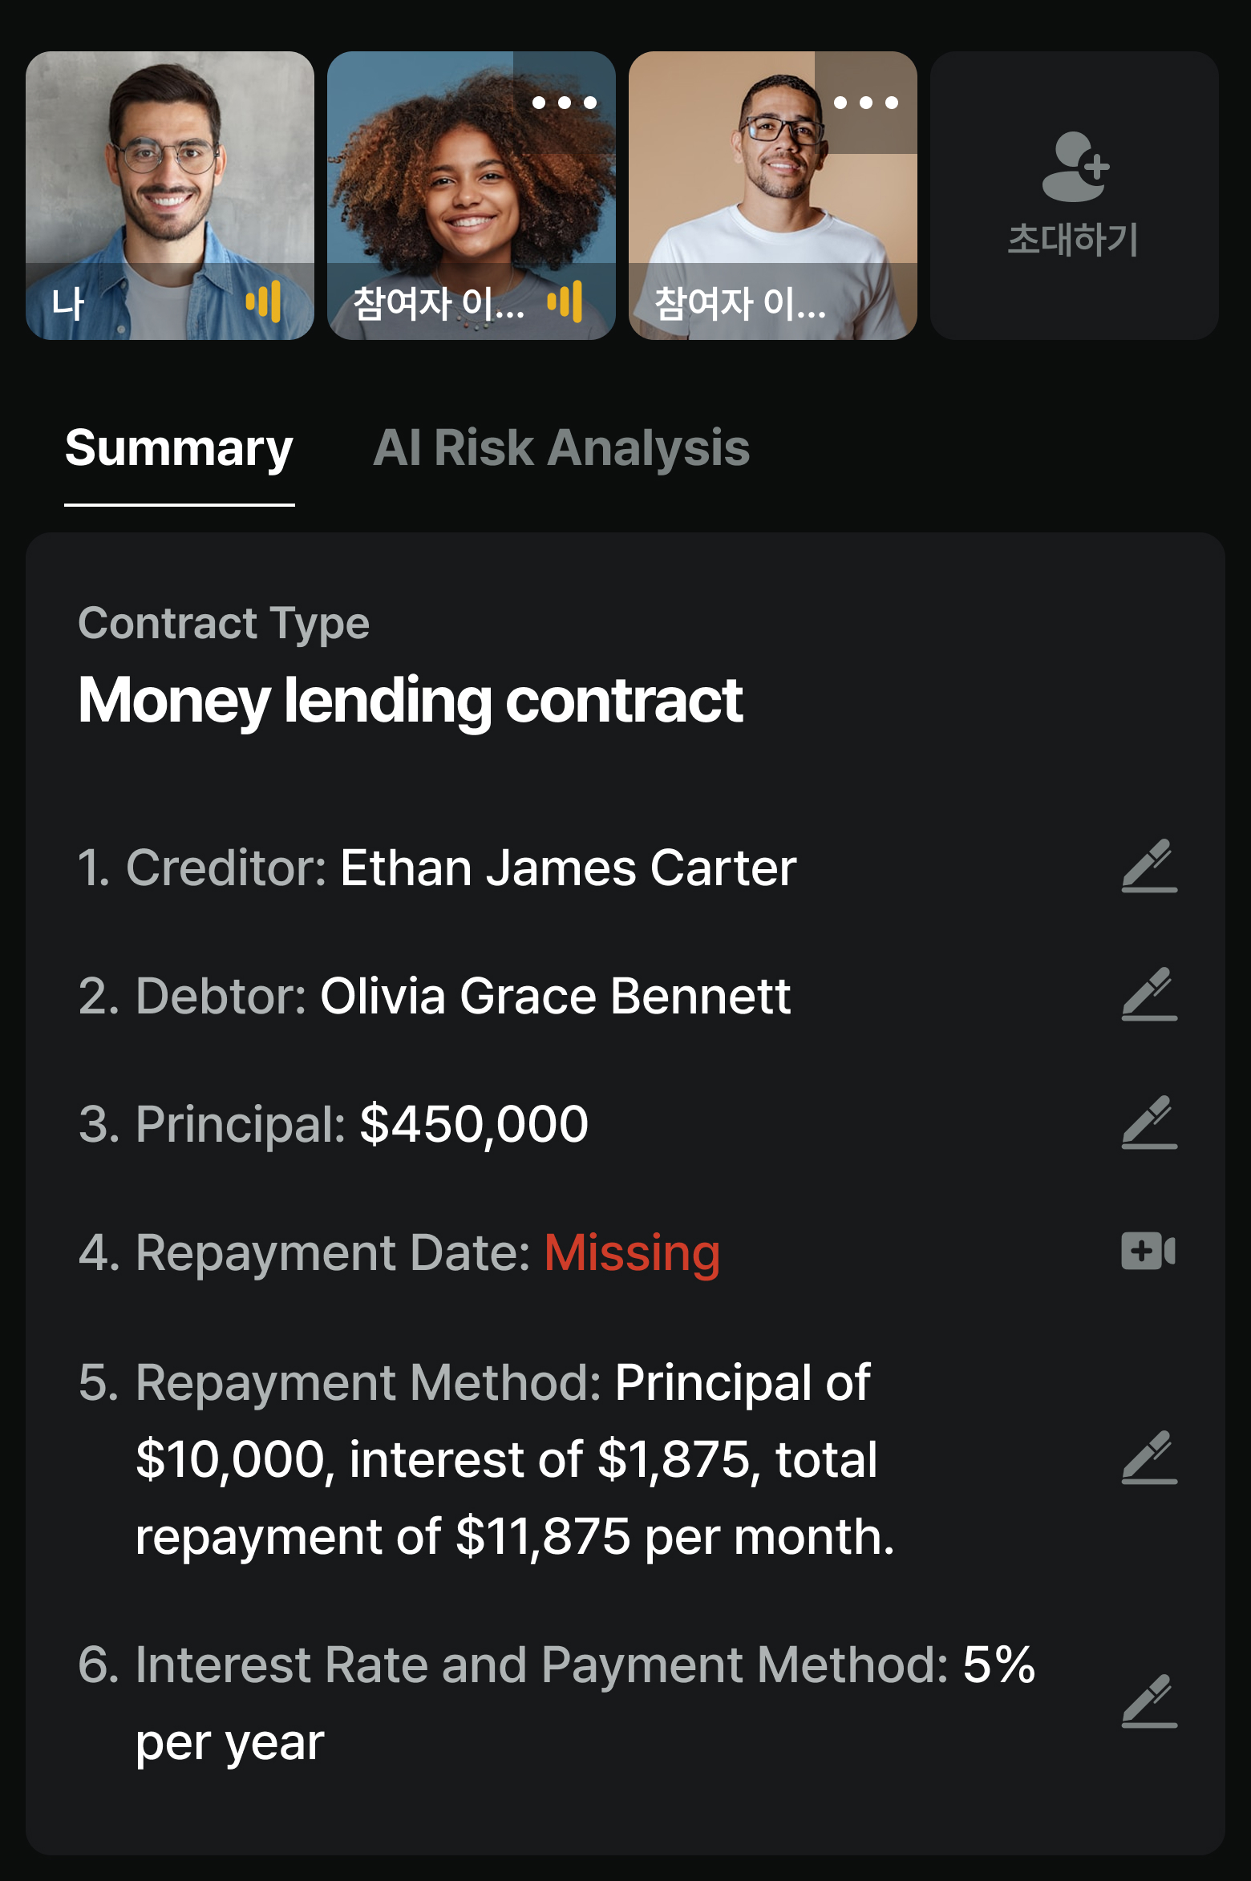Edit the Creditor field with the pencil icon
This screenshot has height=1881, width=1251.
point(1149,866)
